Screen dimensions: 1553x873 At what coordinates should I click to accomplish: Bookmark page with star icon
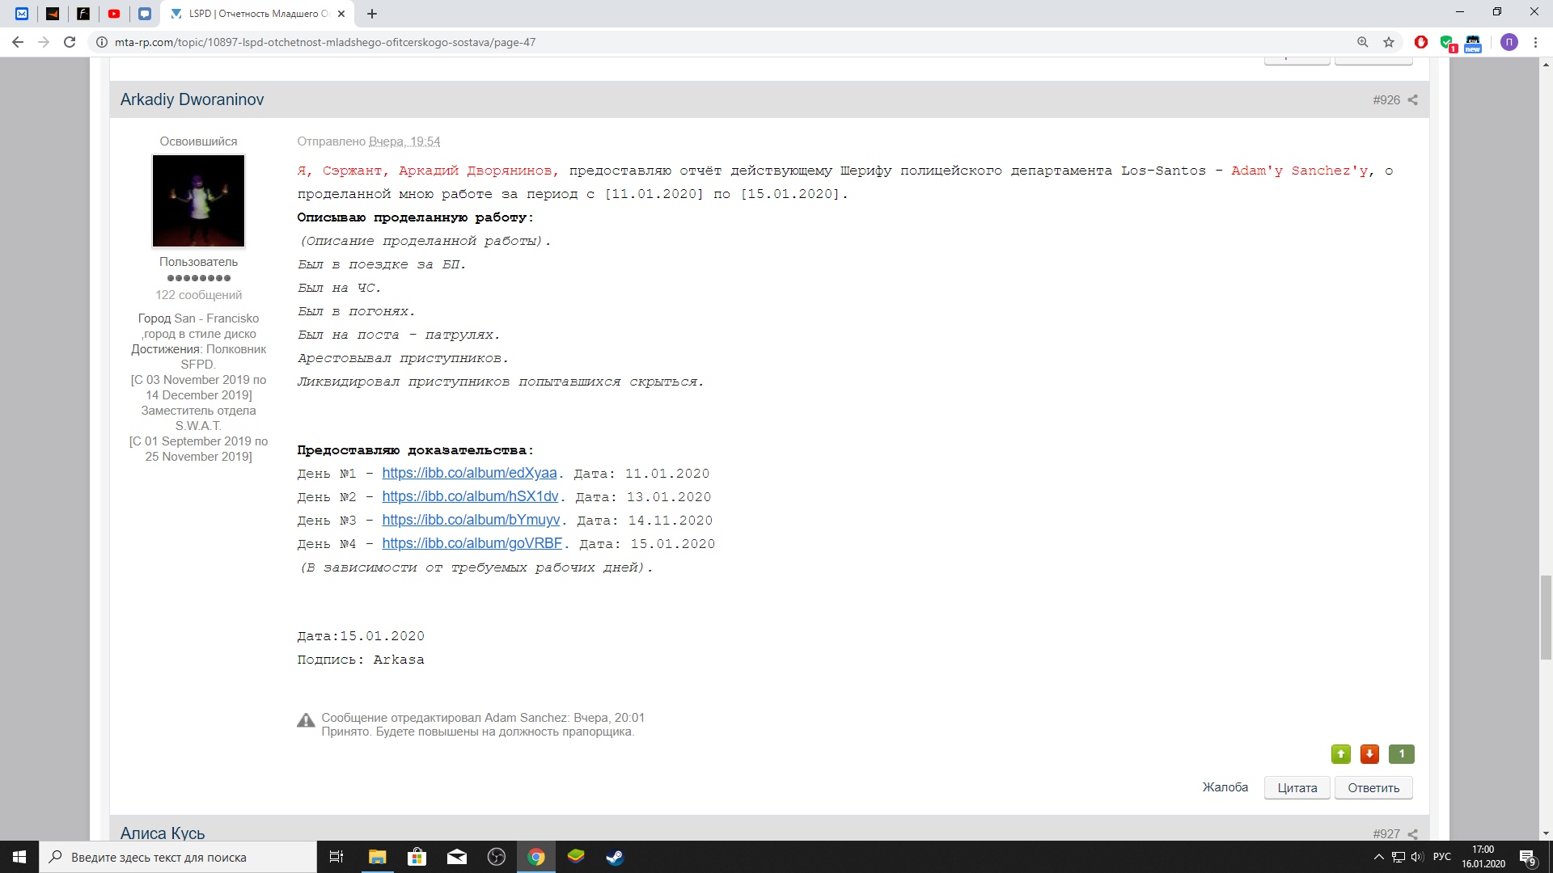tap(1389, 42)
